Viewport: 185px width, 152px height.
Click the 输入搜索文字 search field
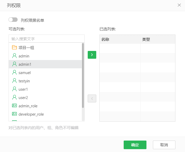click(x=47, y=39)
